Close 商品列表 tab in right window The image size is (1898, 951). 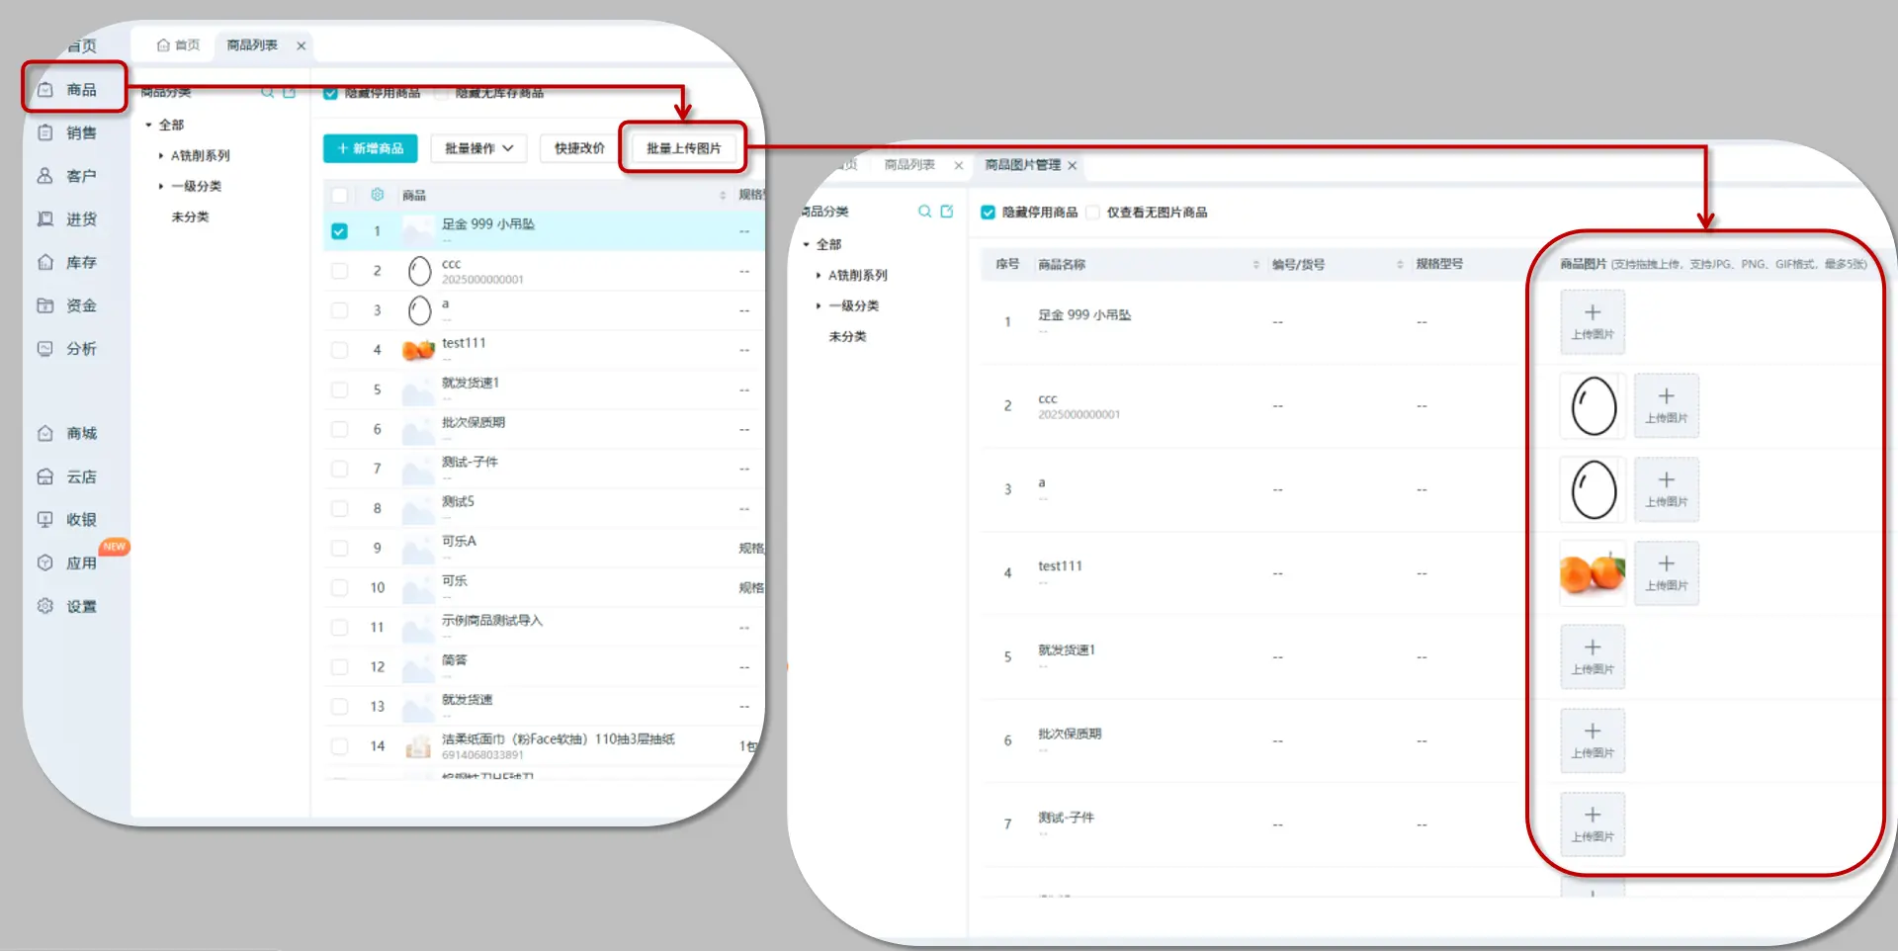click(959, 165)
